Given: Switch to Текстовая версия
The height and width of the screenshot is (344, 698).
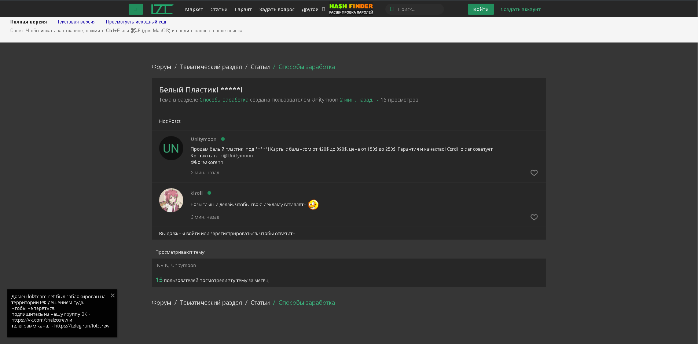Looking at the screenshot, I should pyautogui.click(x=76, y=22).
